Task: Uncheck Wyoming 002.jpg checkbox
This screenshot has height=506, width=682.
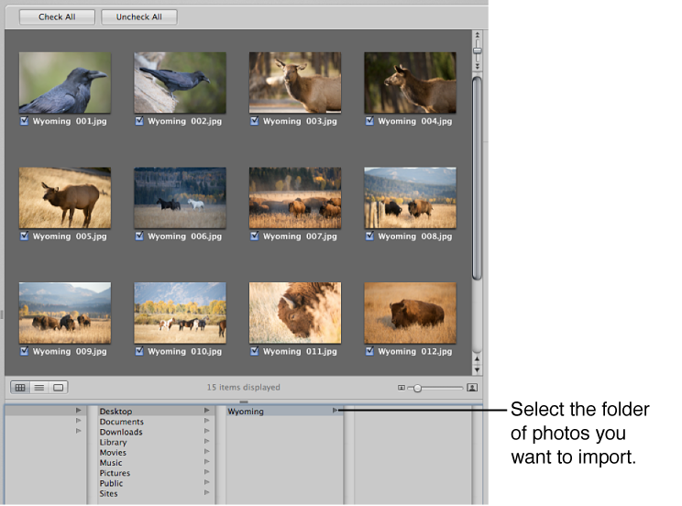Action: click(139, 121)
